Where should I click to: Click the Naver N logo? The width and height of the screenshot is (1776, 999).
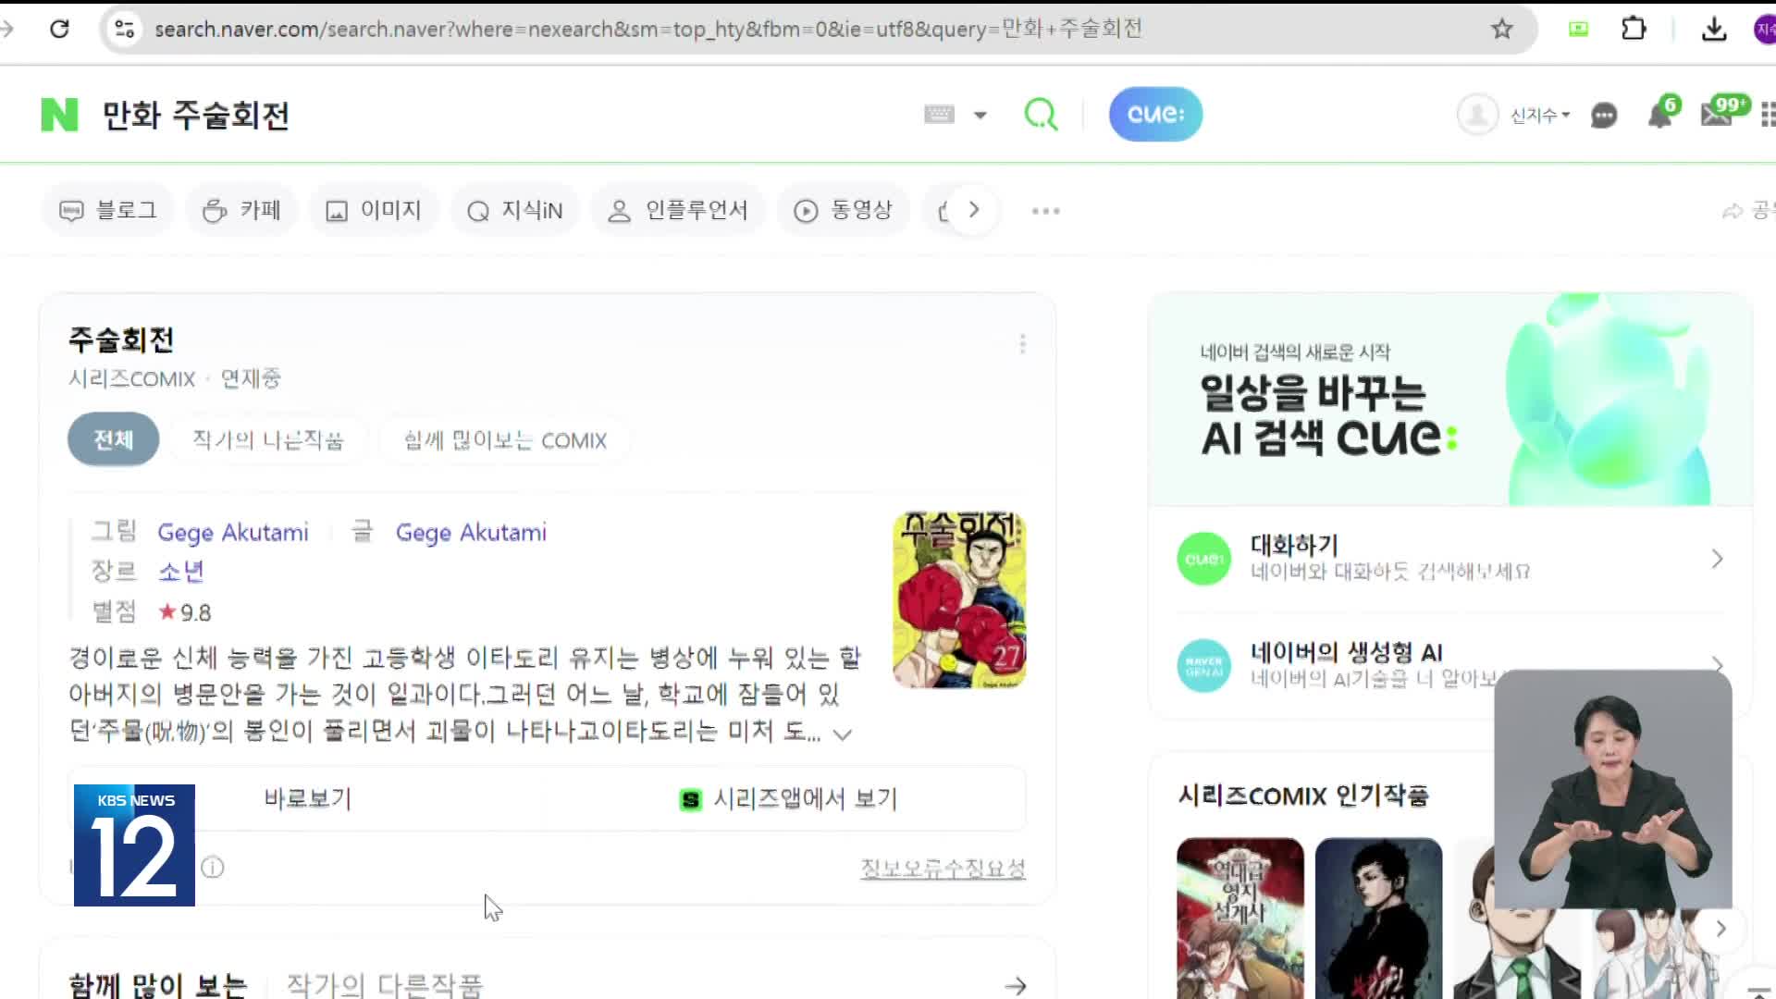pyautogui.click(x=59, y=115)
